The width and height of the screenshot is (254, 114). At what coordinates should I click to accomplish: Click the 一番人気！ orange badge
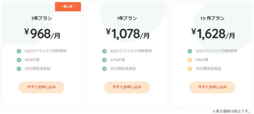click(68, 7)
